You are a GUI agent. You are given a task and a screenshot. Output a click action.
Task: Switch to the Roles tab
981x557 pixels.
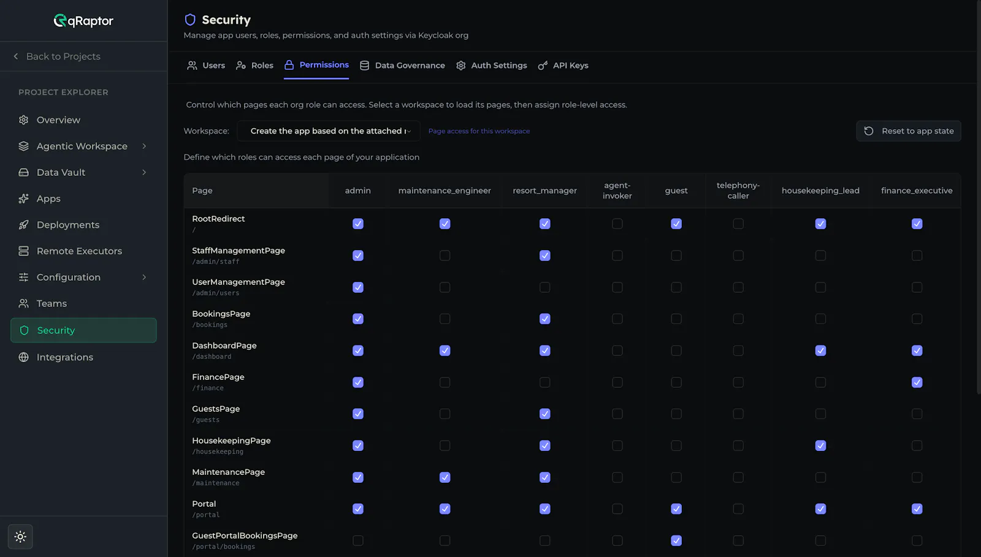tap(255, 66)
